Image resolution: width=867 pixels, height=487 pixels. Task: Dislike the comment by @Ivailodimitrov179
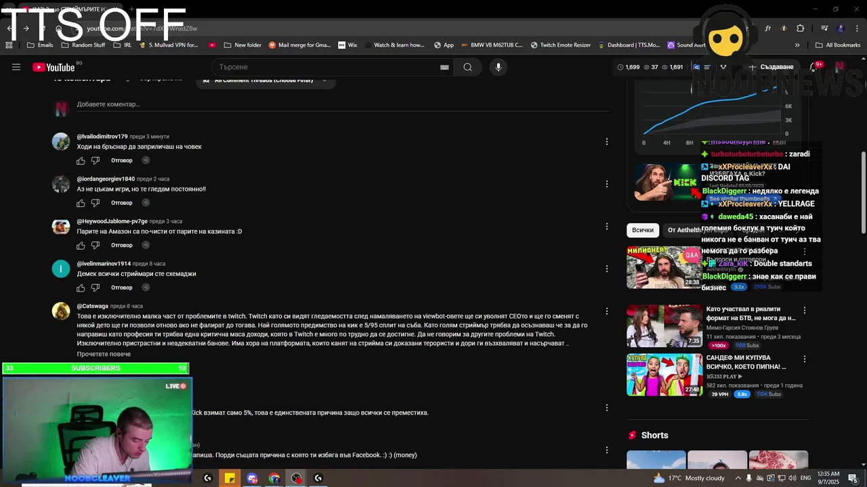point(96,160)
